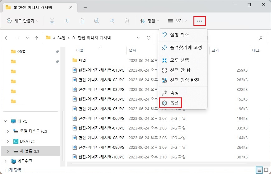Click the navigation pane vertical scrollbar

click(x=63, y=136)
